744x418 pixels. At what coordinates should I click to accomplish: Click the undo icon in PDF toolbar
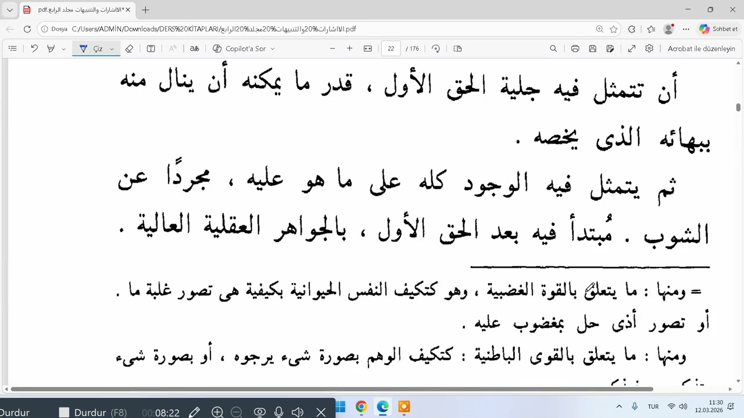click(x=34, y=49)
